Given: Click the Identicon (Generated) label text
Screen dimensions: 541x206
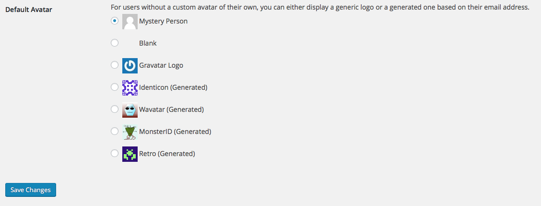Looking at the screenshot, I should point(173,87).
